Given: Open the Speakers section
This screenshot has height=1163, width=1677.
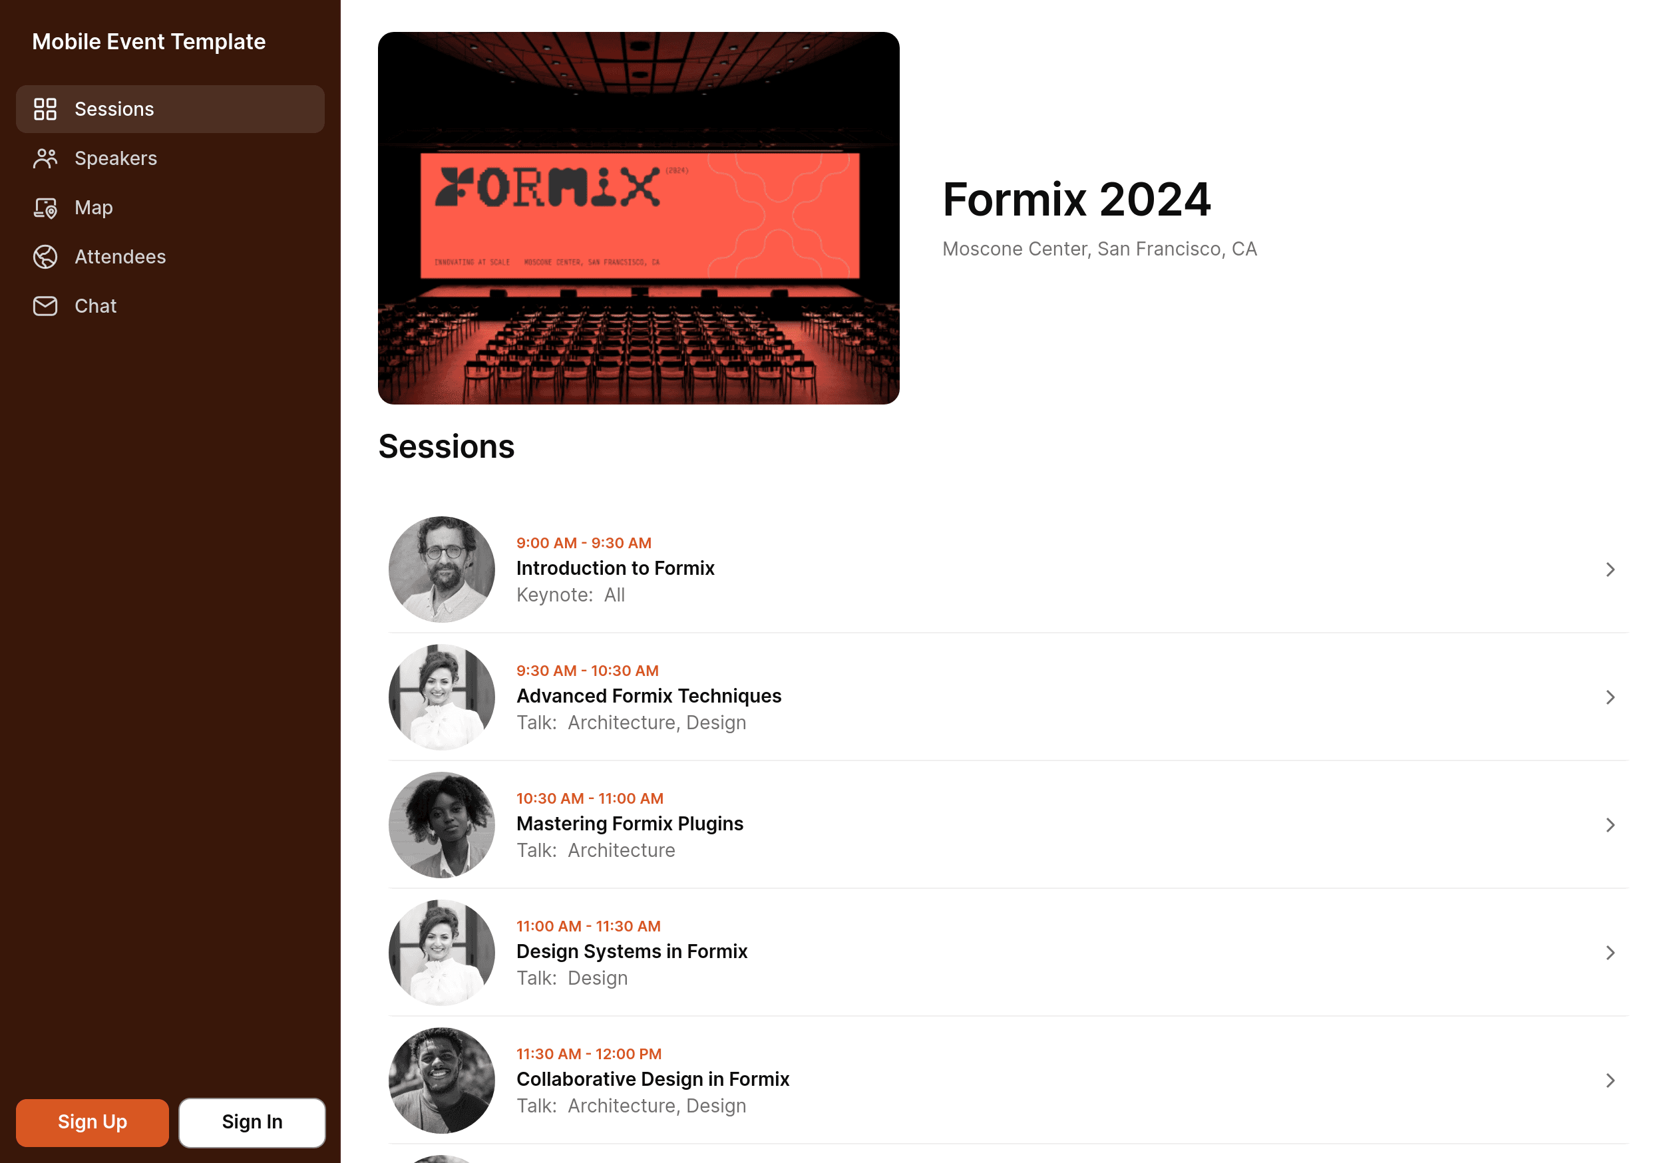Looking at the screenshot, I should [114, 156].
